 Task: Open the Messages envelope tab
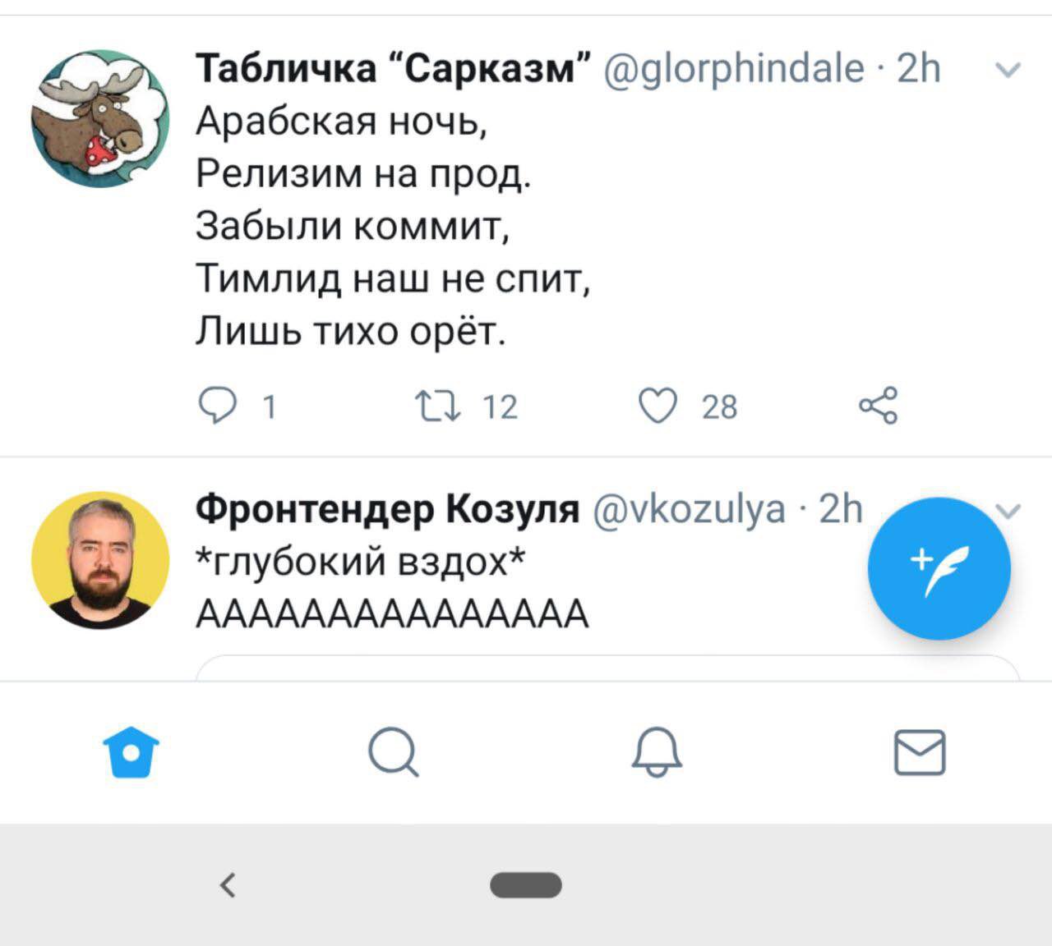pyautogui.click(x=920, y=752)
